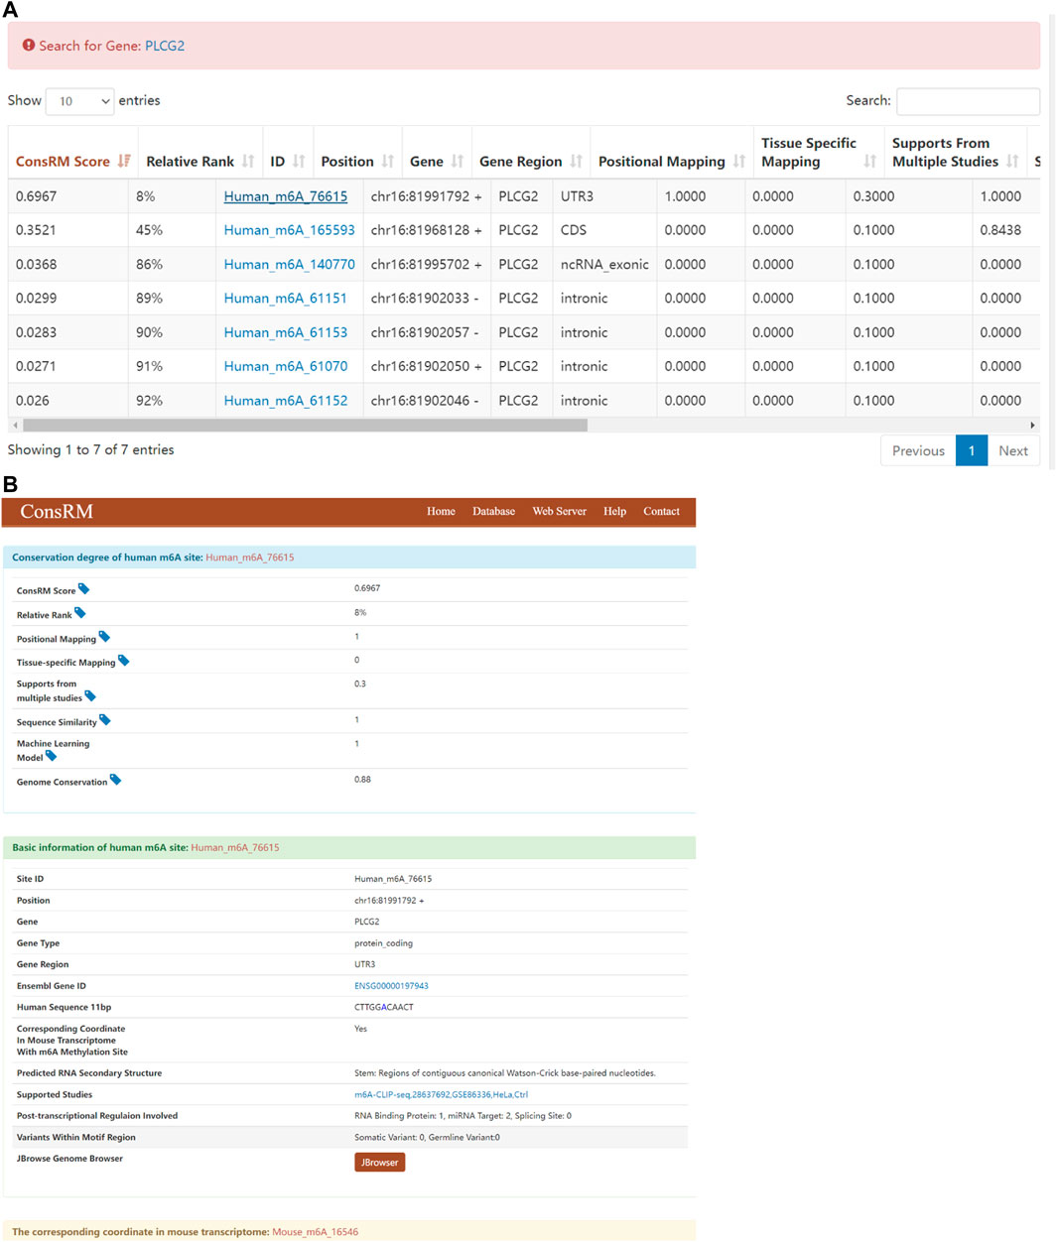This screenshot has width=1057, height=1242.
Task: Click the tag icon next to Relative Rank
Action: [x=80, y=613]
